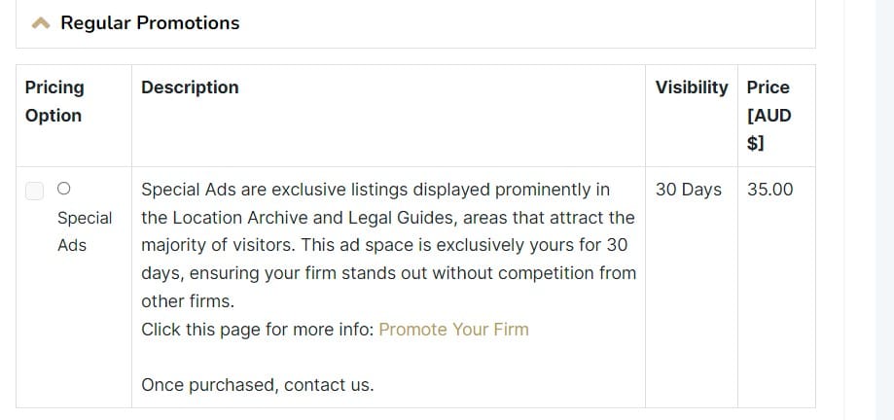The height and width of the screenshot is (420, 894).
Task: Collapse the Regular Promotions chevron arrow
Action: (x=41, y=23)
